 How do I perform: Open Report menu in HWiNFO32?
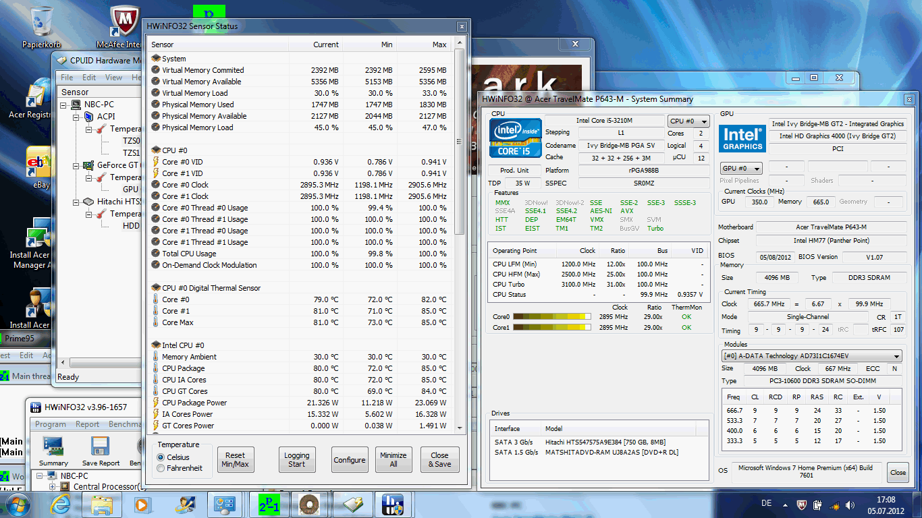coord(88,424)
